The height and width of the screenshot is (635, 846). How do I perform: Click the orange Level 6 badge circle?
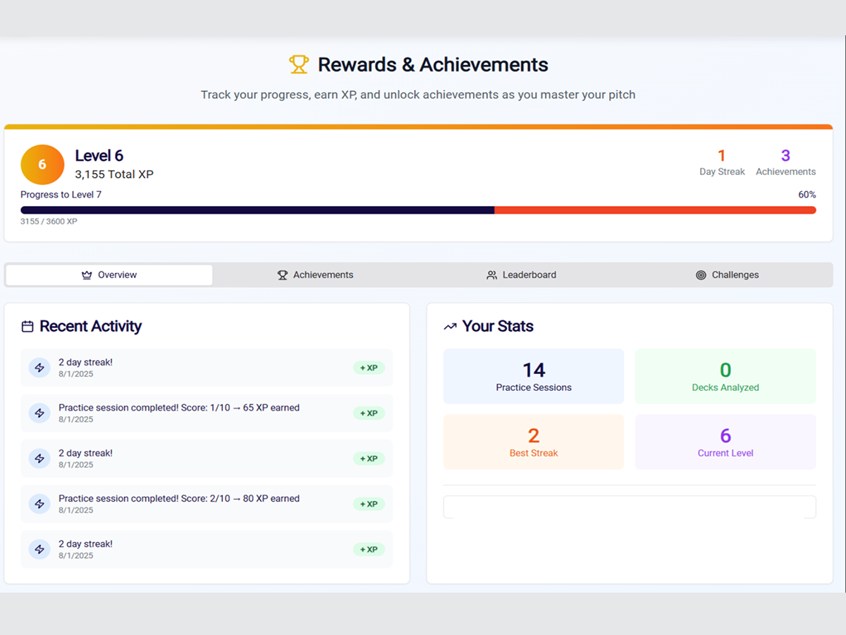pyautogui.click(x=42, y=164)
